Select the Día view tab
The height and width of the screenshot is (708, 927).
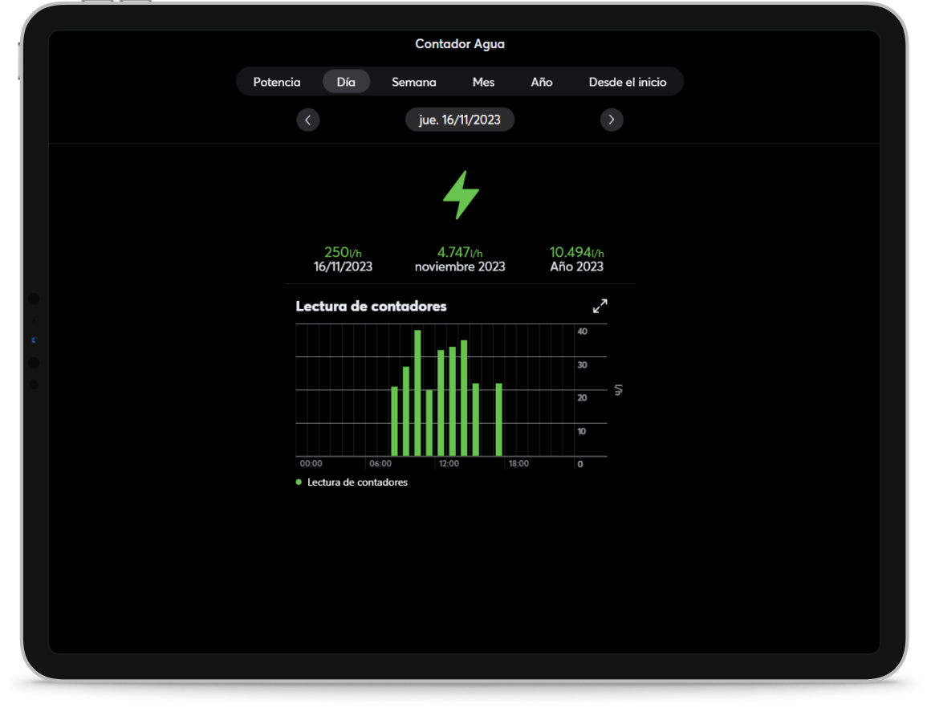click(346, 82)
